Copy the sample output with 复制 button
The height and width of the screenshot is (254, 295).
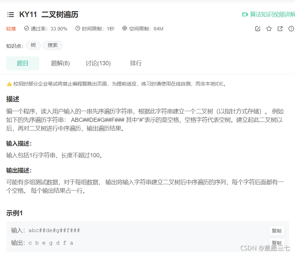pos(277,243)
